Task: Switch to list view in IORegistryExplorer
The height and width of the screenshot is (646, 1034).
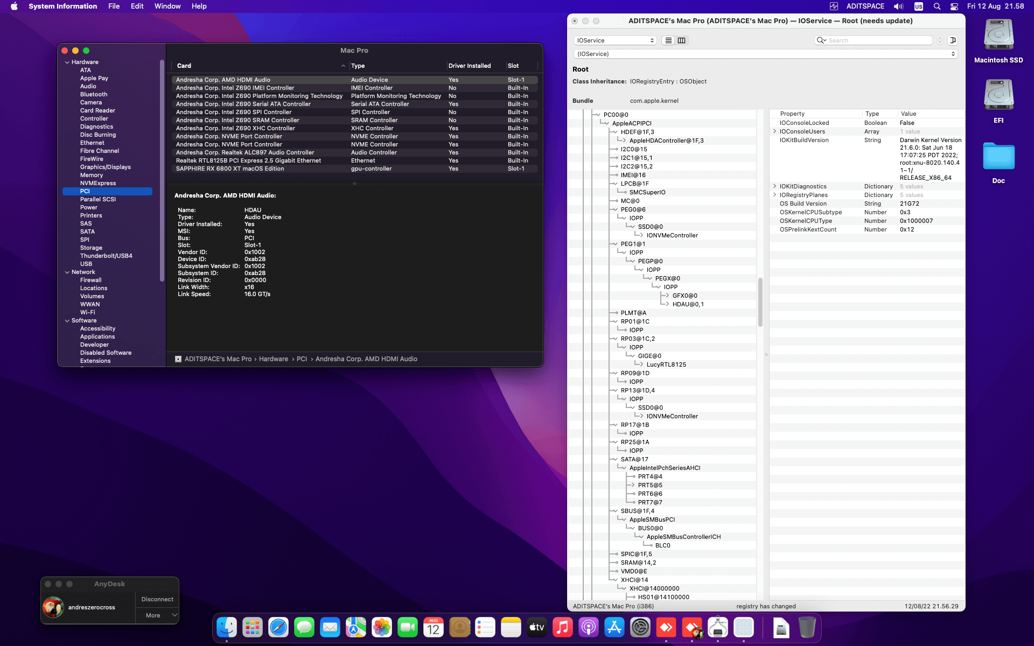Action: pyautogui.click(x=668, y=40)
